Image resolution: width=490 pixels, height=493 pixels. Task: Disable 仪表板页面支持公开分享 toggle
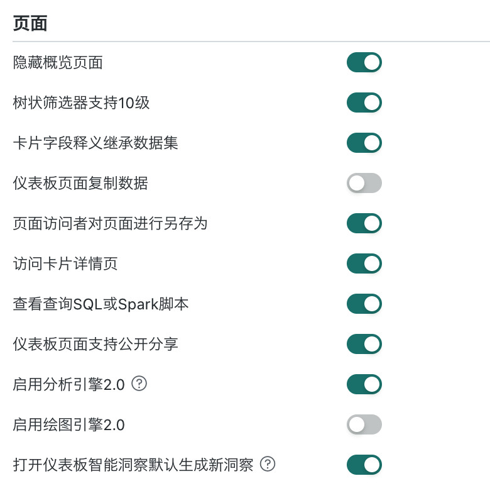click(364, 344)
